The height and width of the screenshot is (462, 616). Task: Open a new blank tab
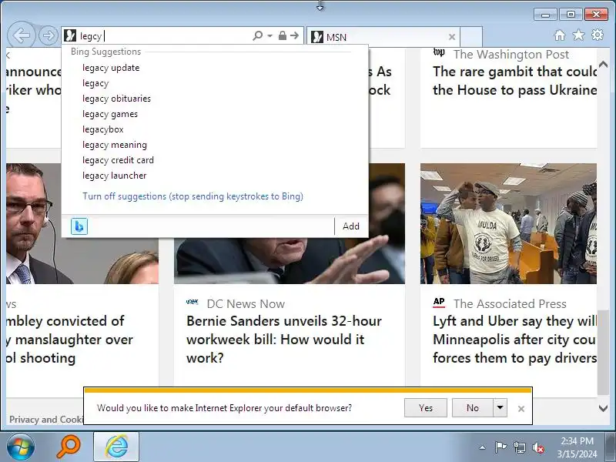click(471, 37)
